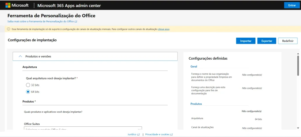Click Microsoft 365 Apps admin center title
Viewport: 301px width, 137px height.
[69, 6]
